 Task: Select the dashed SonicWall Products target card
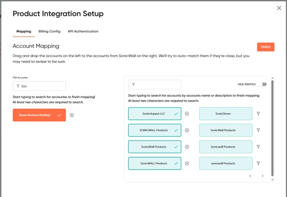[226, 130]
